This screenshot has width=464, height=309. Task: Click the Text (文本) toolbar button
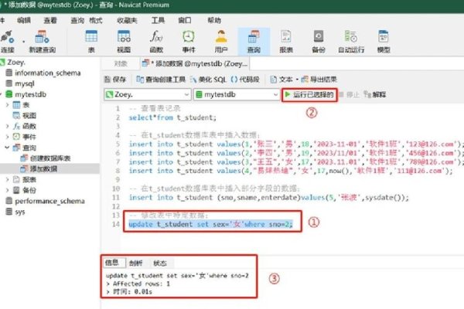pos(281,80)
